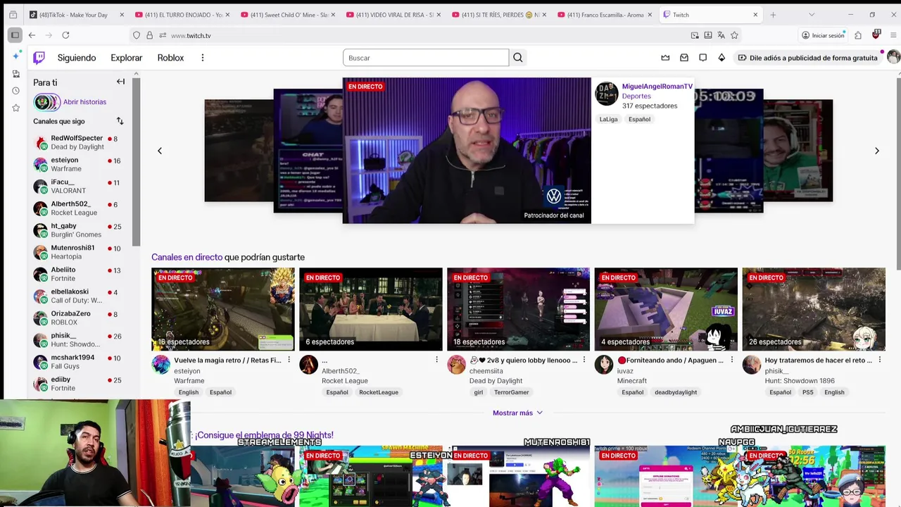Open the uBlock shield extension icon
901x507 pixels.
876,35
